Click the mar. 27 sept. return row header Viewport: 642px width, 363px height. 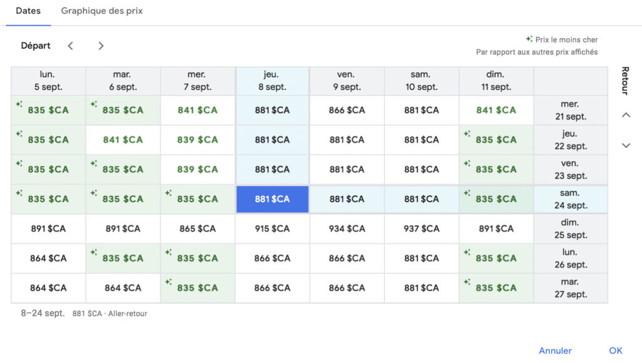(571, 288)
